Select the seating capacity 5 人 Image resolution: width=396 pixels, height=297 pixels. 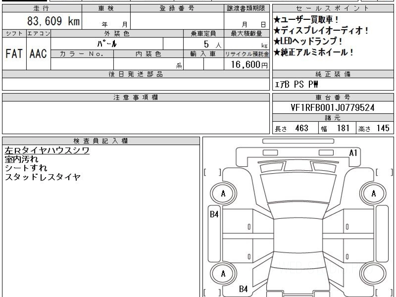[212, 44]
